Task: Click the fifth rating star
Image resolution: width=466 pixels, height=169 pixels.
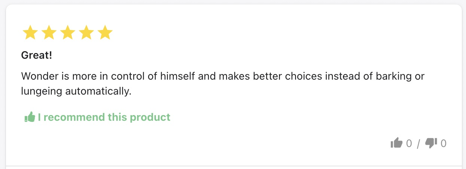Action: (105, 33)
